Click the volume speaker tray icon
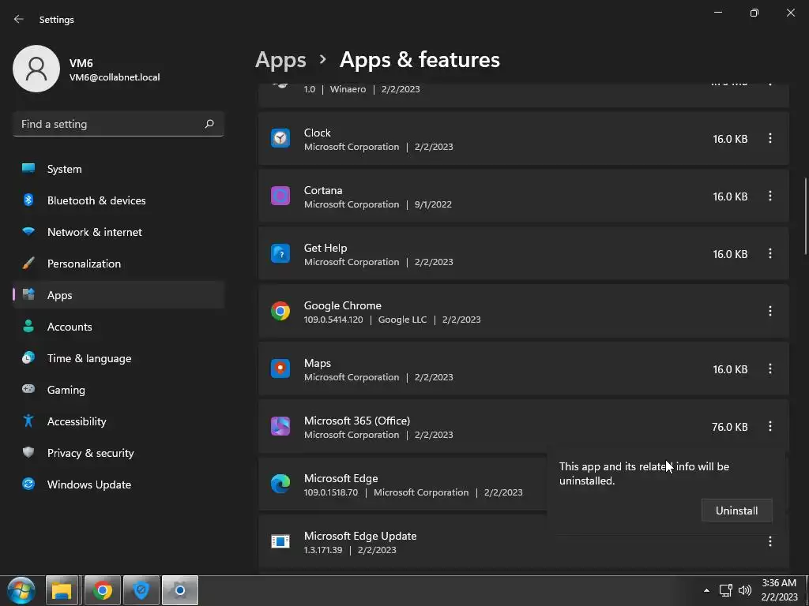 point(744,590)
